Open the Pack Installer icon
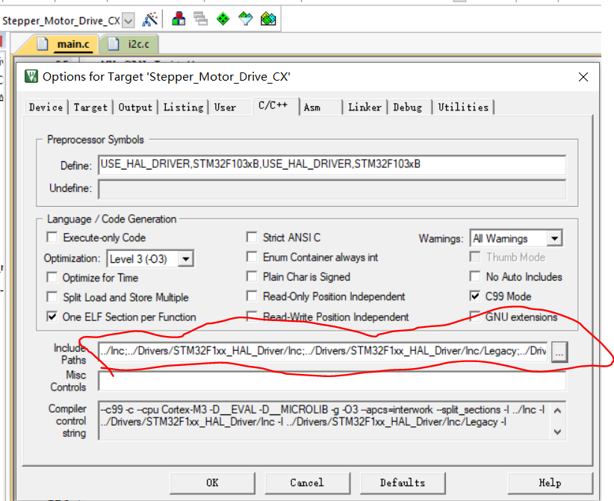Image resolution: width=614 pixels, height=501 pixels. pyautogui.click(x=268, y=19)
